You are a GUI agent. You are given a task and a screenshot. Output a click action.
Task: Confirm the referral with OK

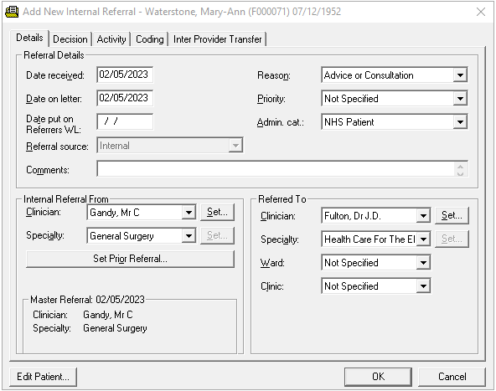click(378, 377)
